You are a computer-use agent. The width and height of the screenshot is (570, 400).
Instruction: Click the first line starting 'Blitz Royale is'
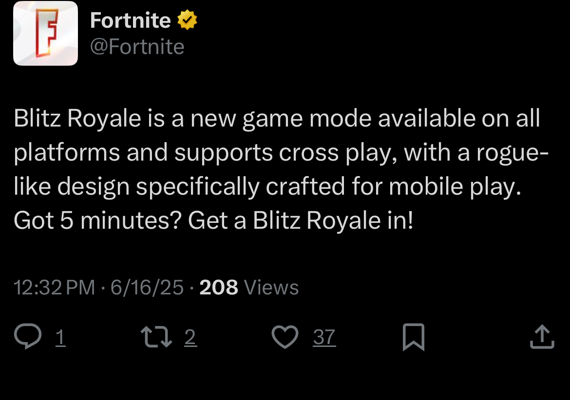[x=277, y=119]
